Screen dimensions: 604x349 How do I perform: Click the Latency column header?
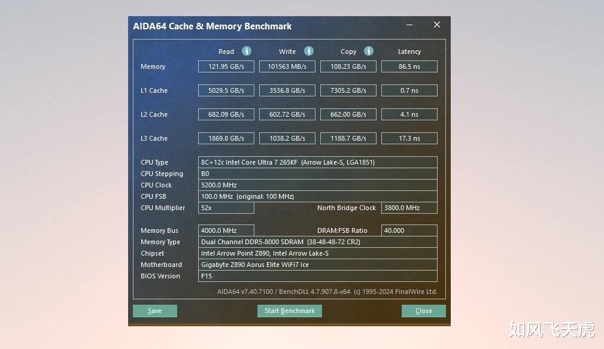pos(409,51)
